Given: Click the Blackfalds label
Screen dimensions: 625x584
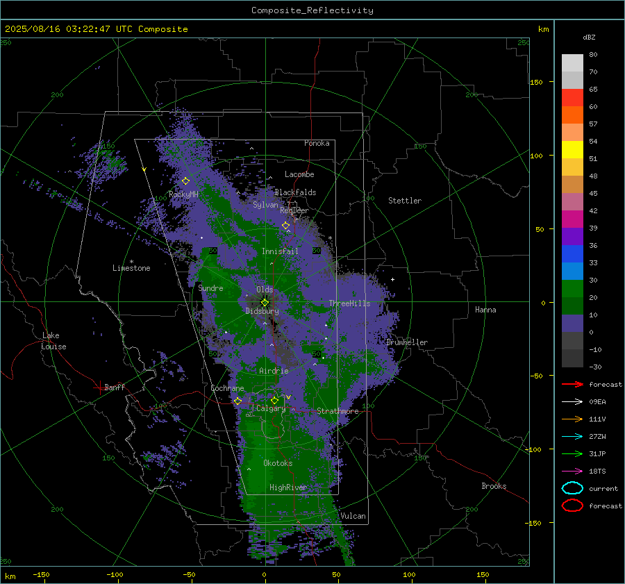Looking at the screenshot, I should (x=295, y=192).
